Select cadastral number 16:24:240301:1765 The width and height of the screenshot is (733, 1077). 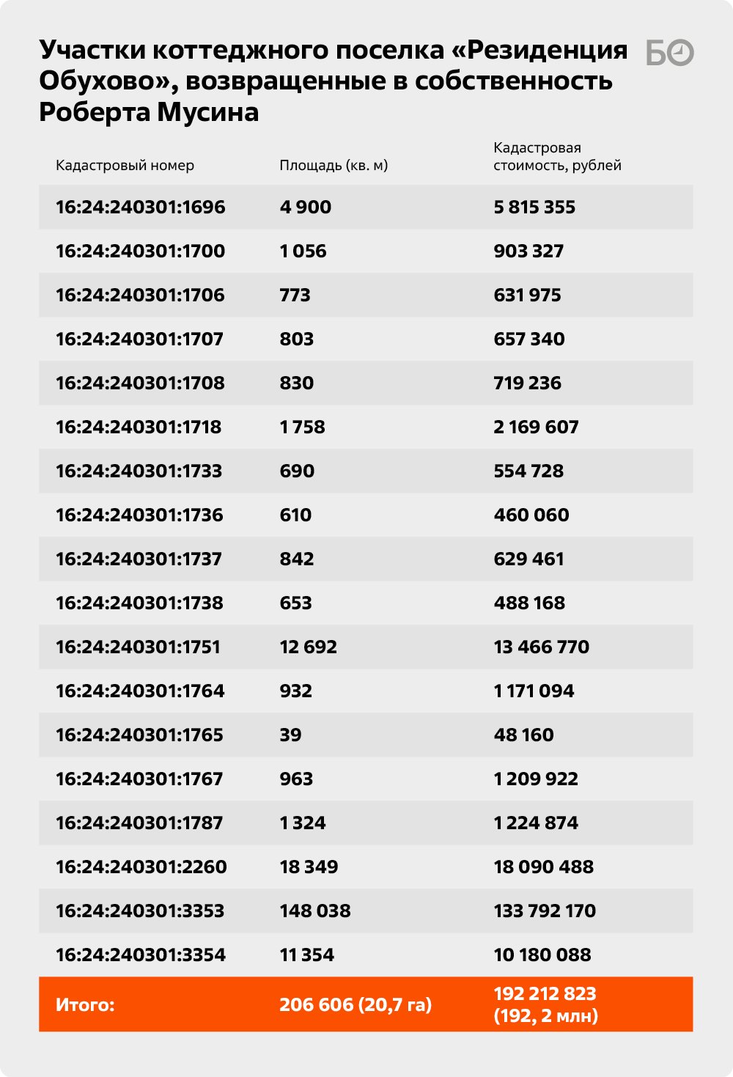(139, 735)
